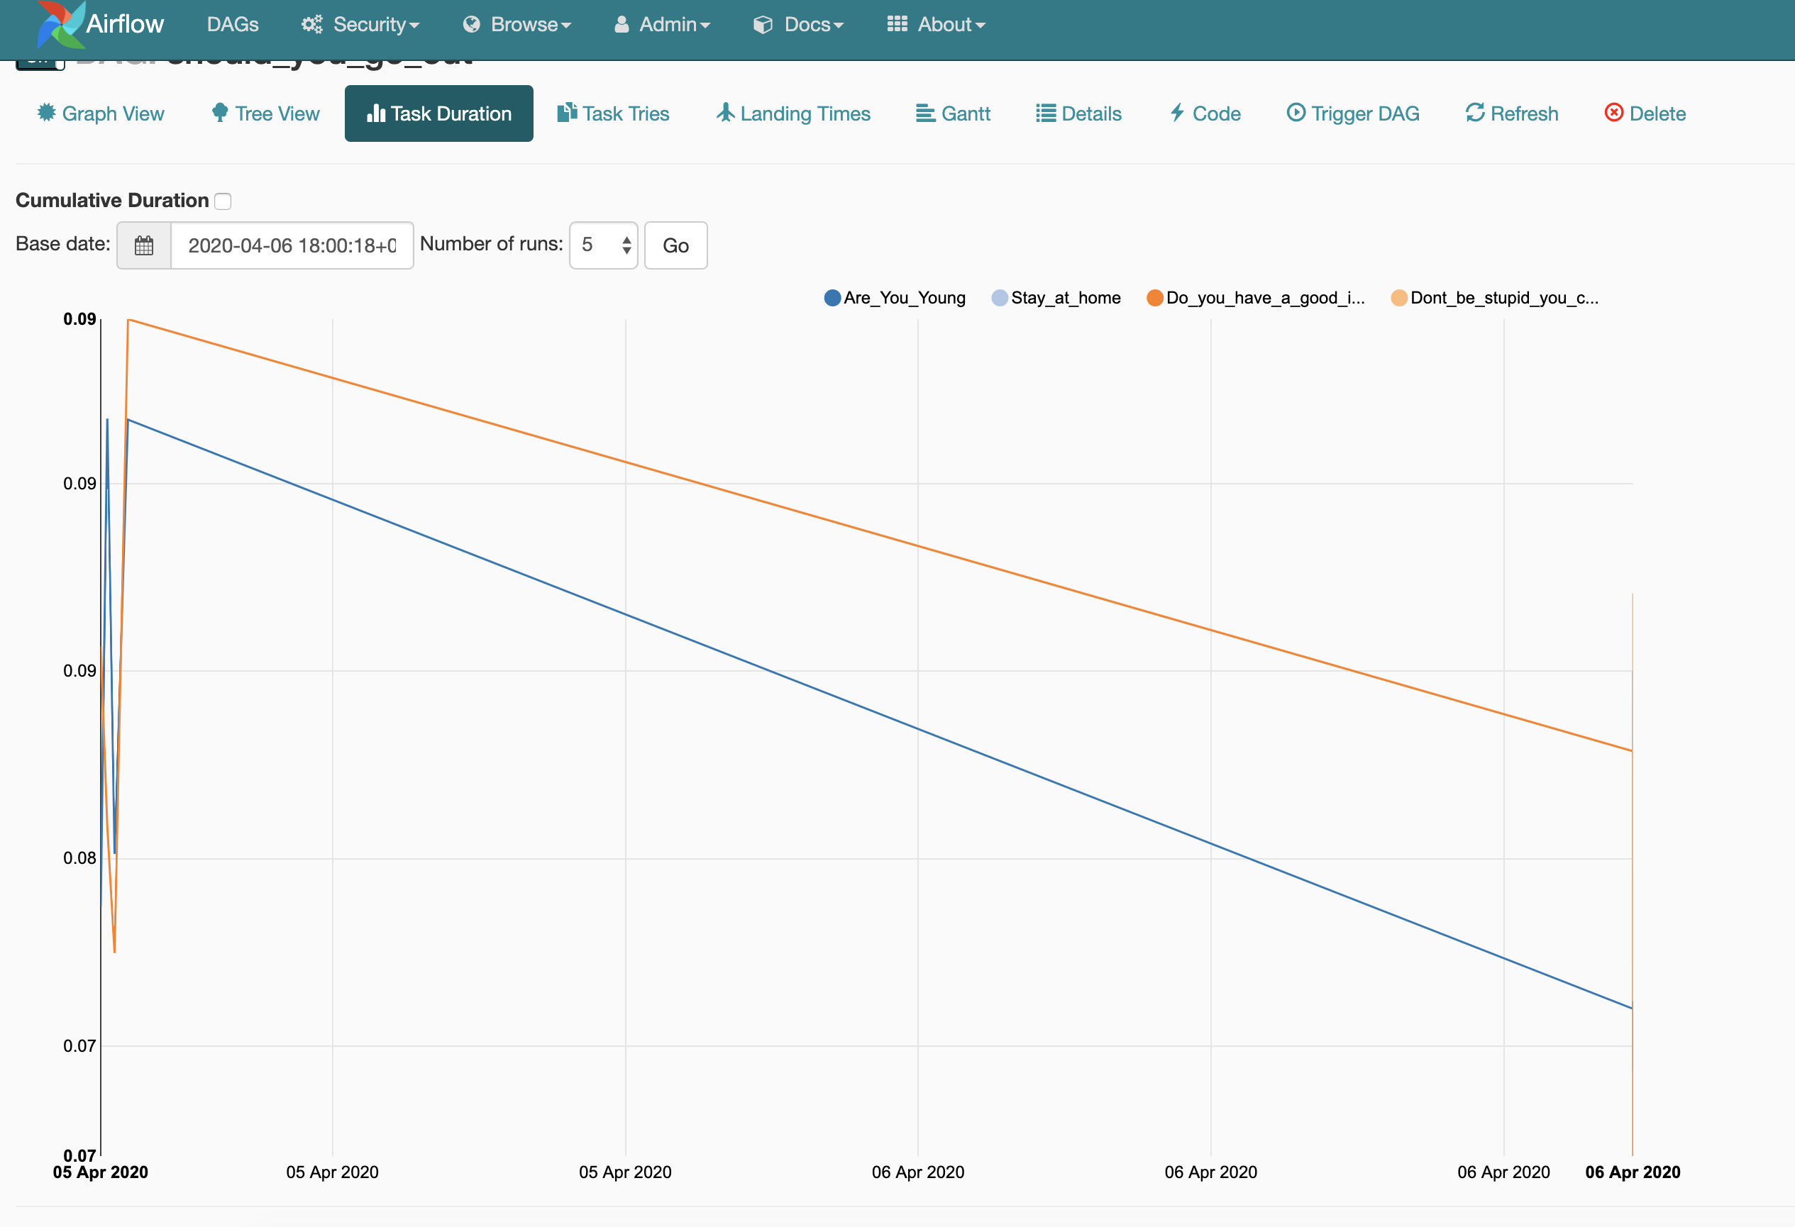Go to the DAGs page
Image resolution: width=1795 pixels, height=1227 pixels.
tap(232, 24)
